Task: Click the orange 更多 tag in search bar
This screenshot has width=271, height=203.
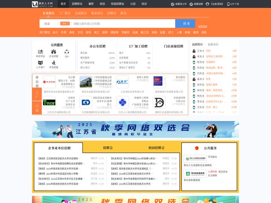Action: pyautogui.click(x=65, y=23)
